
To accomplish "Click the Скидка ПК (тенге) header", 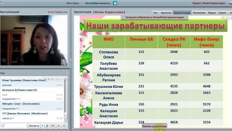I will pyautogui.click(x=174, y=42).
